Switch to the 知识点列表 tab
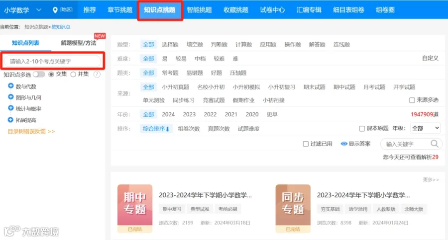 pos(26,43)
